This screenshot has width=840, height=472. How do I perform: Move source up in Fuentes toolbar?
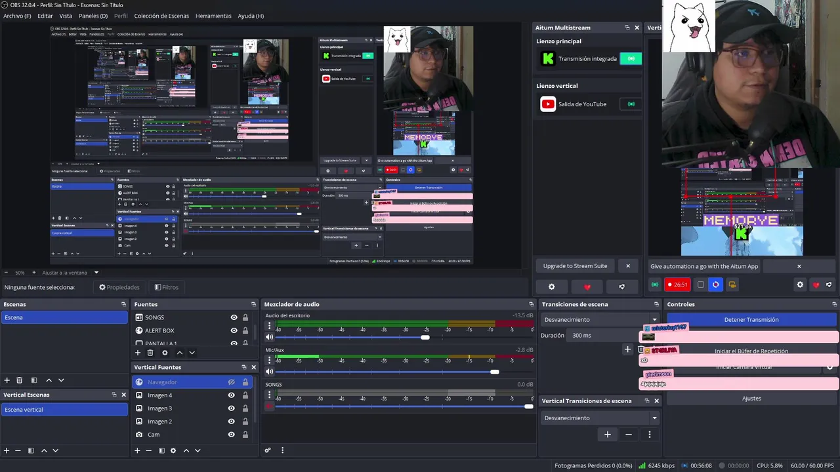pos(179,353)
